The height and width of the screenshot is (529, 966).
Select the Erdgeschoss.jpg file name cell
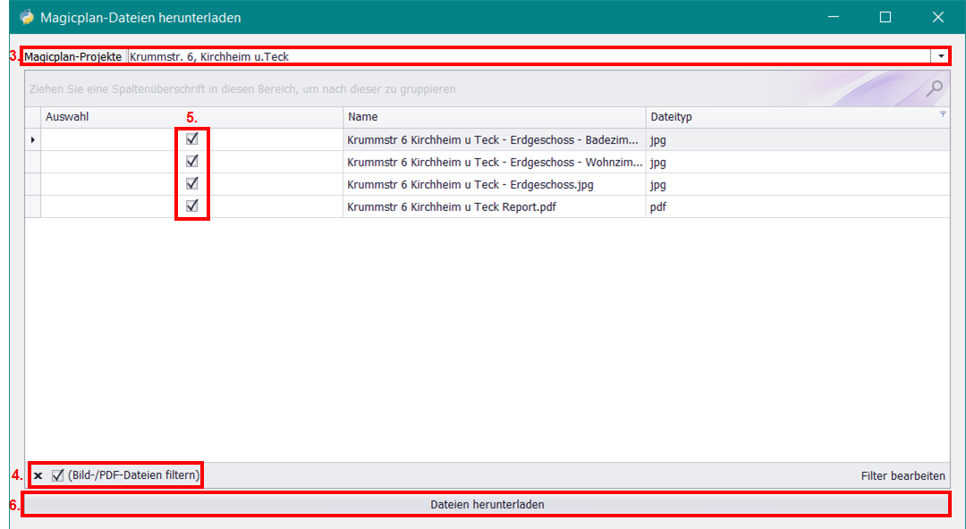tap(470, 185)
